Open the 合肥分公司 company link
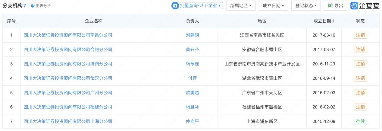Image resolution: width=382 pixels, height=131 pixels. (x=68, y=50)
